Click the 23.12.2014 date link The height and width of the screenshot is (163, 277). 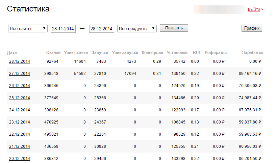(x=19, y=122)
